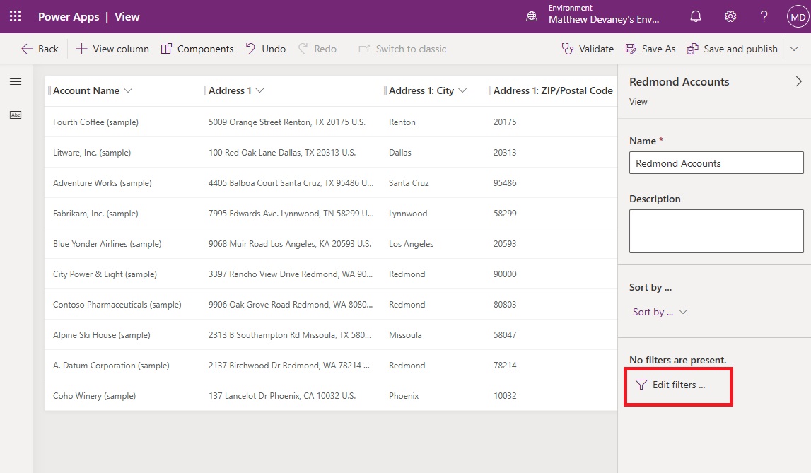Click inside the view Name field
This screenshot has width=811, height=473.
tap(716, 163)
